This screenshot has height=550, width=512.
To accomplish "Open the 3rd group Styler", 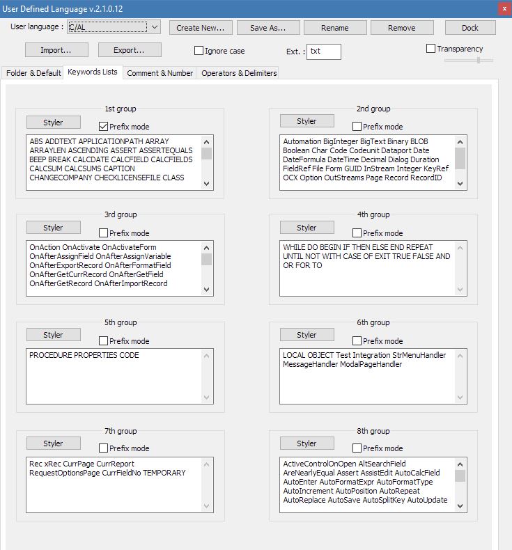I will coord(54,228).
